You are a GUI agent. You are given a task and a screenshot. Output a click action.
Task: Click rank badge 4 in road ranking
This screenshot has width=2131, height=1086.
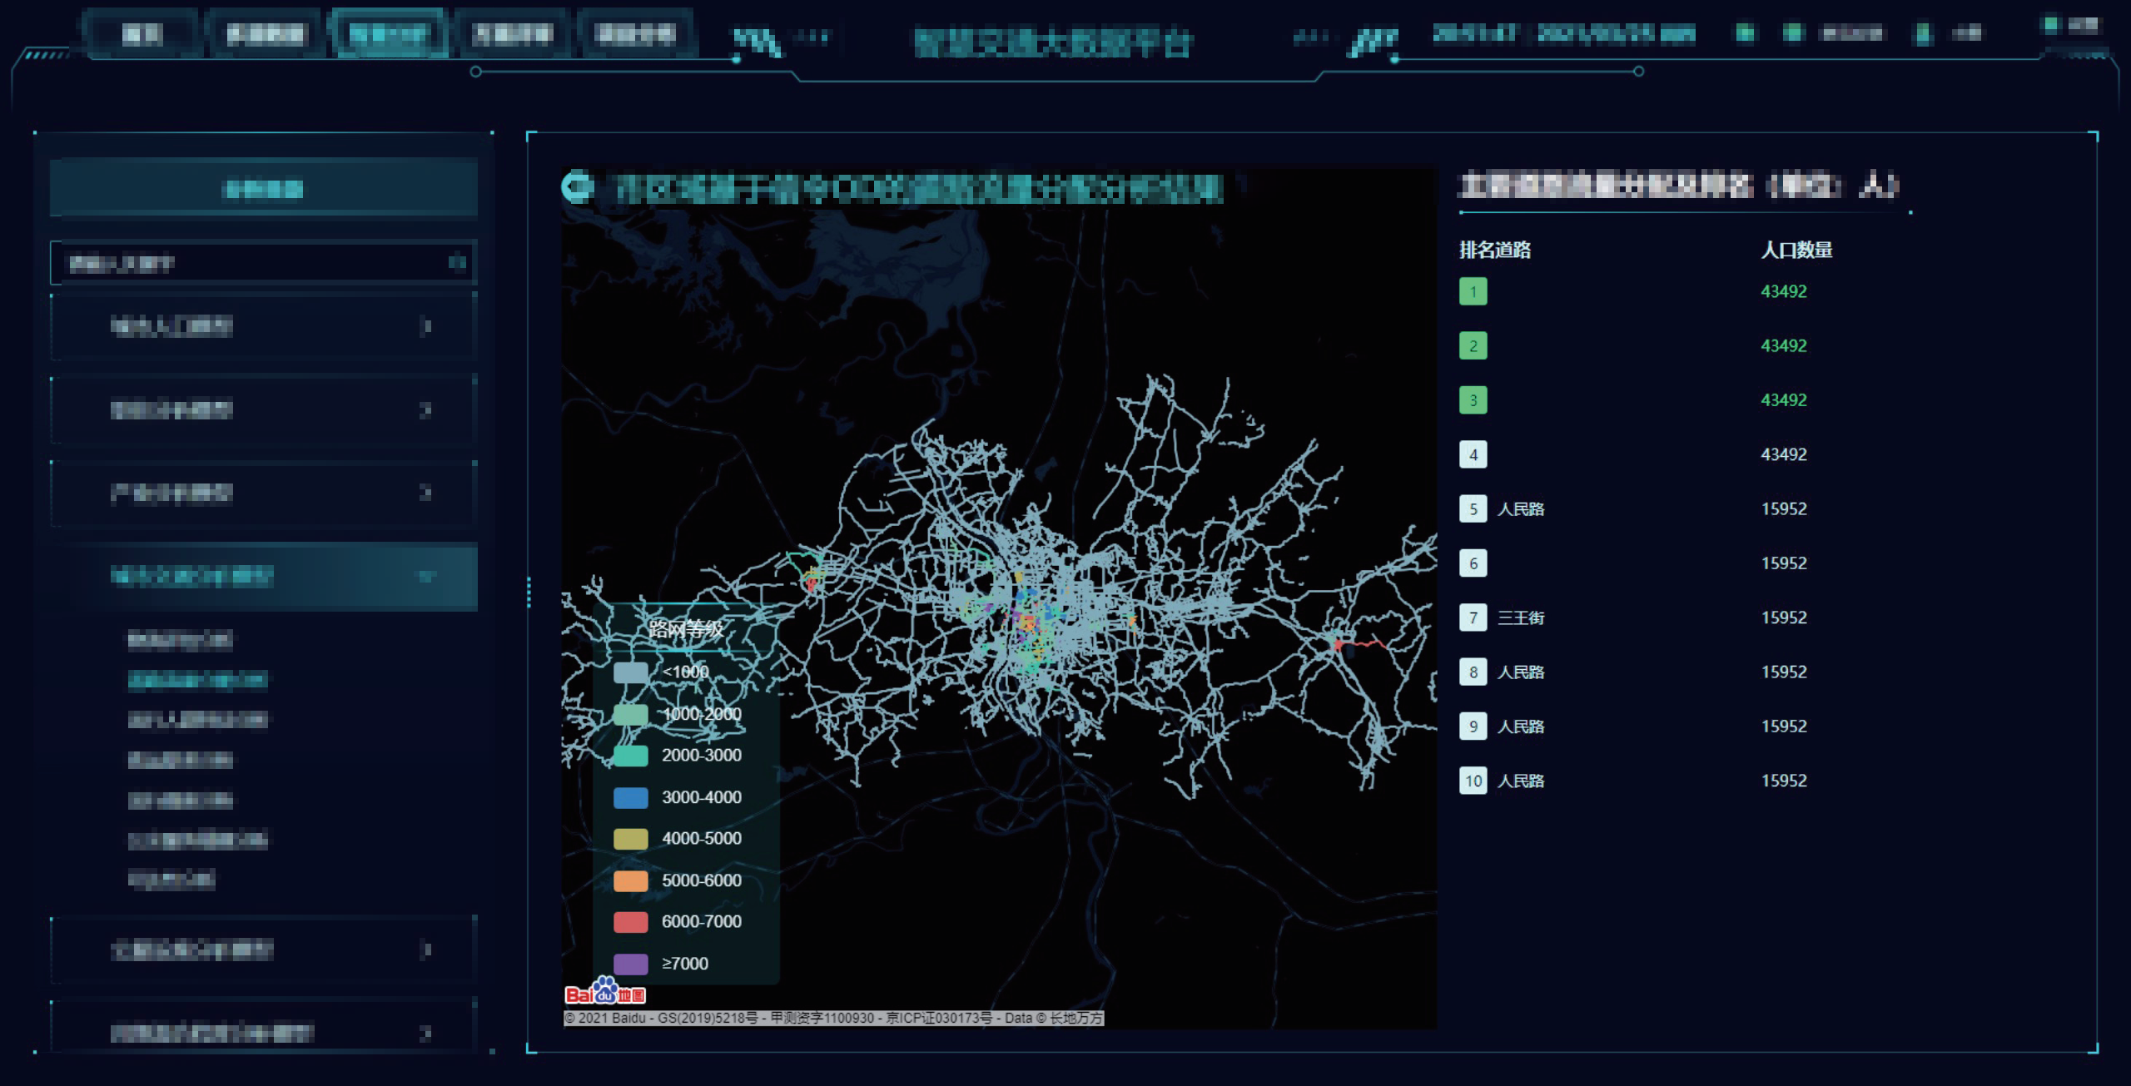(1473, 454)
